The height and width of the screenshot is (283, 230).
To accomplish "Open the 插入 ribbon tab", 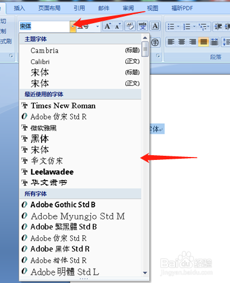I will click(20, 8).
